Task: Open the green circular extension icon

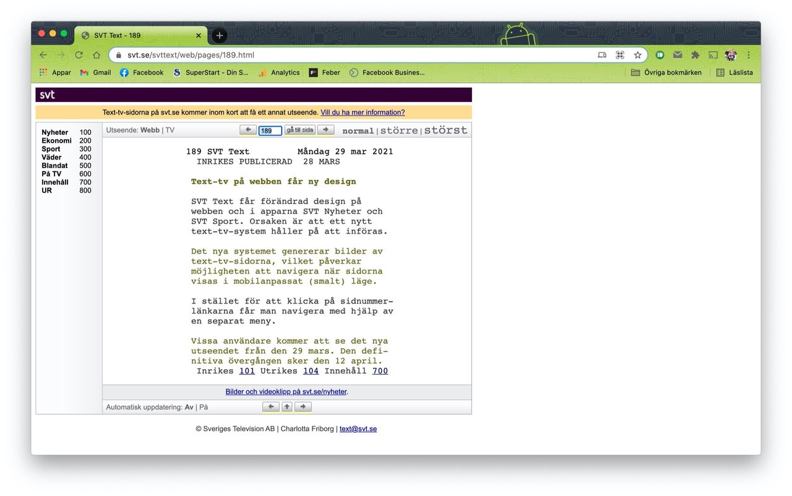Action: [660, 55]
